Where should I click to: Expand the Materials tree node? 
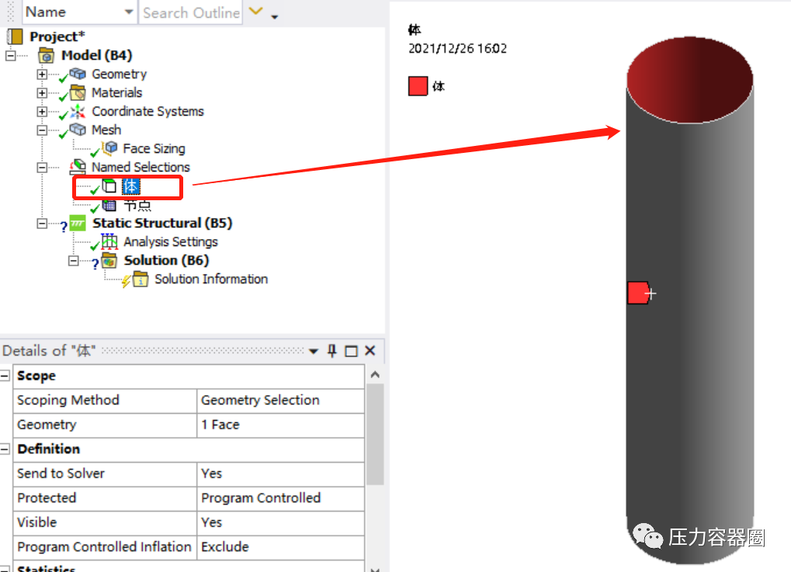coord(42,93)
